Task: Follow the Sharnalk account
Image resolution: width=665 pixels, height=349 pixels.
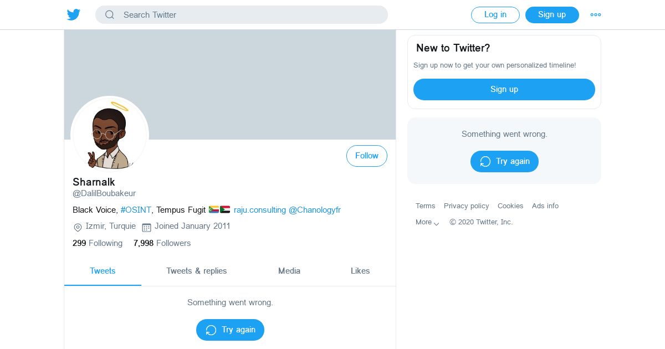Action: tap(366, 156)
